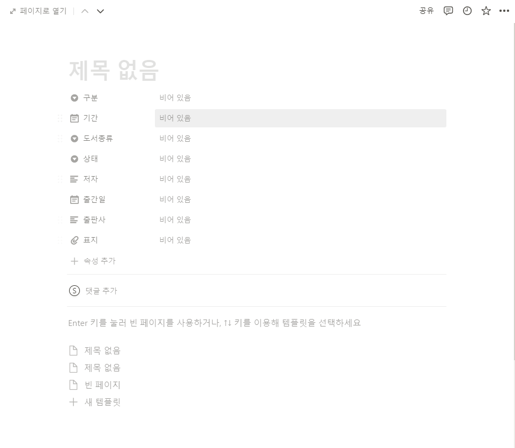
Task: Set value for 구분 empty field
Action: (x=301, y=98)
